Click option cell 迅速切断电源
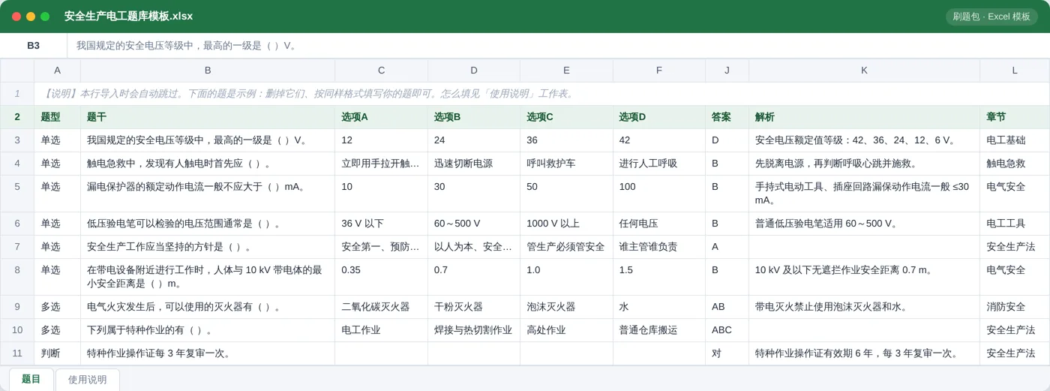Screen dimensions: 1050x391 coord(474,164)
